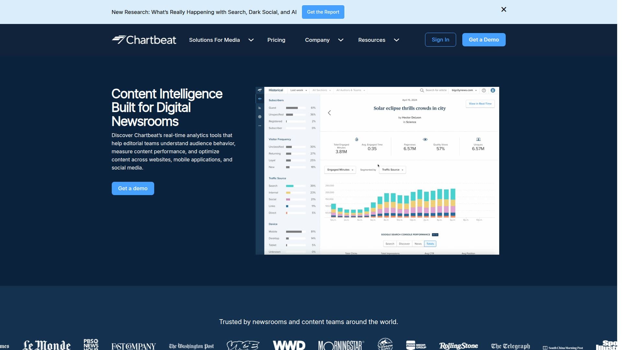Viewport: 622px width, 350px height.
Task: Click the magnifier search icon in the dashboard
Action: (422, 90)
